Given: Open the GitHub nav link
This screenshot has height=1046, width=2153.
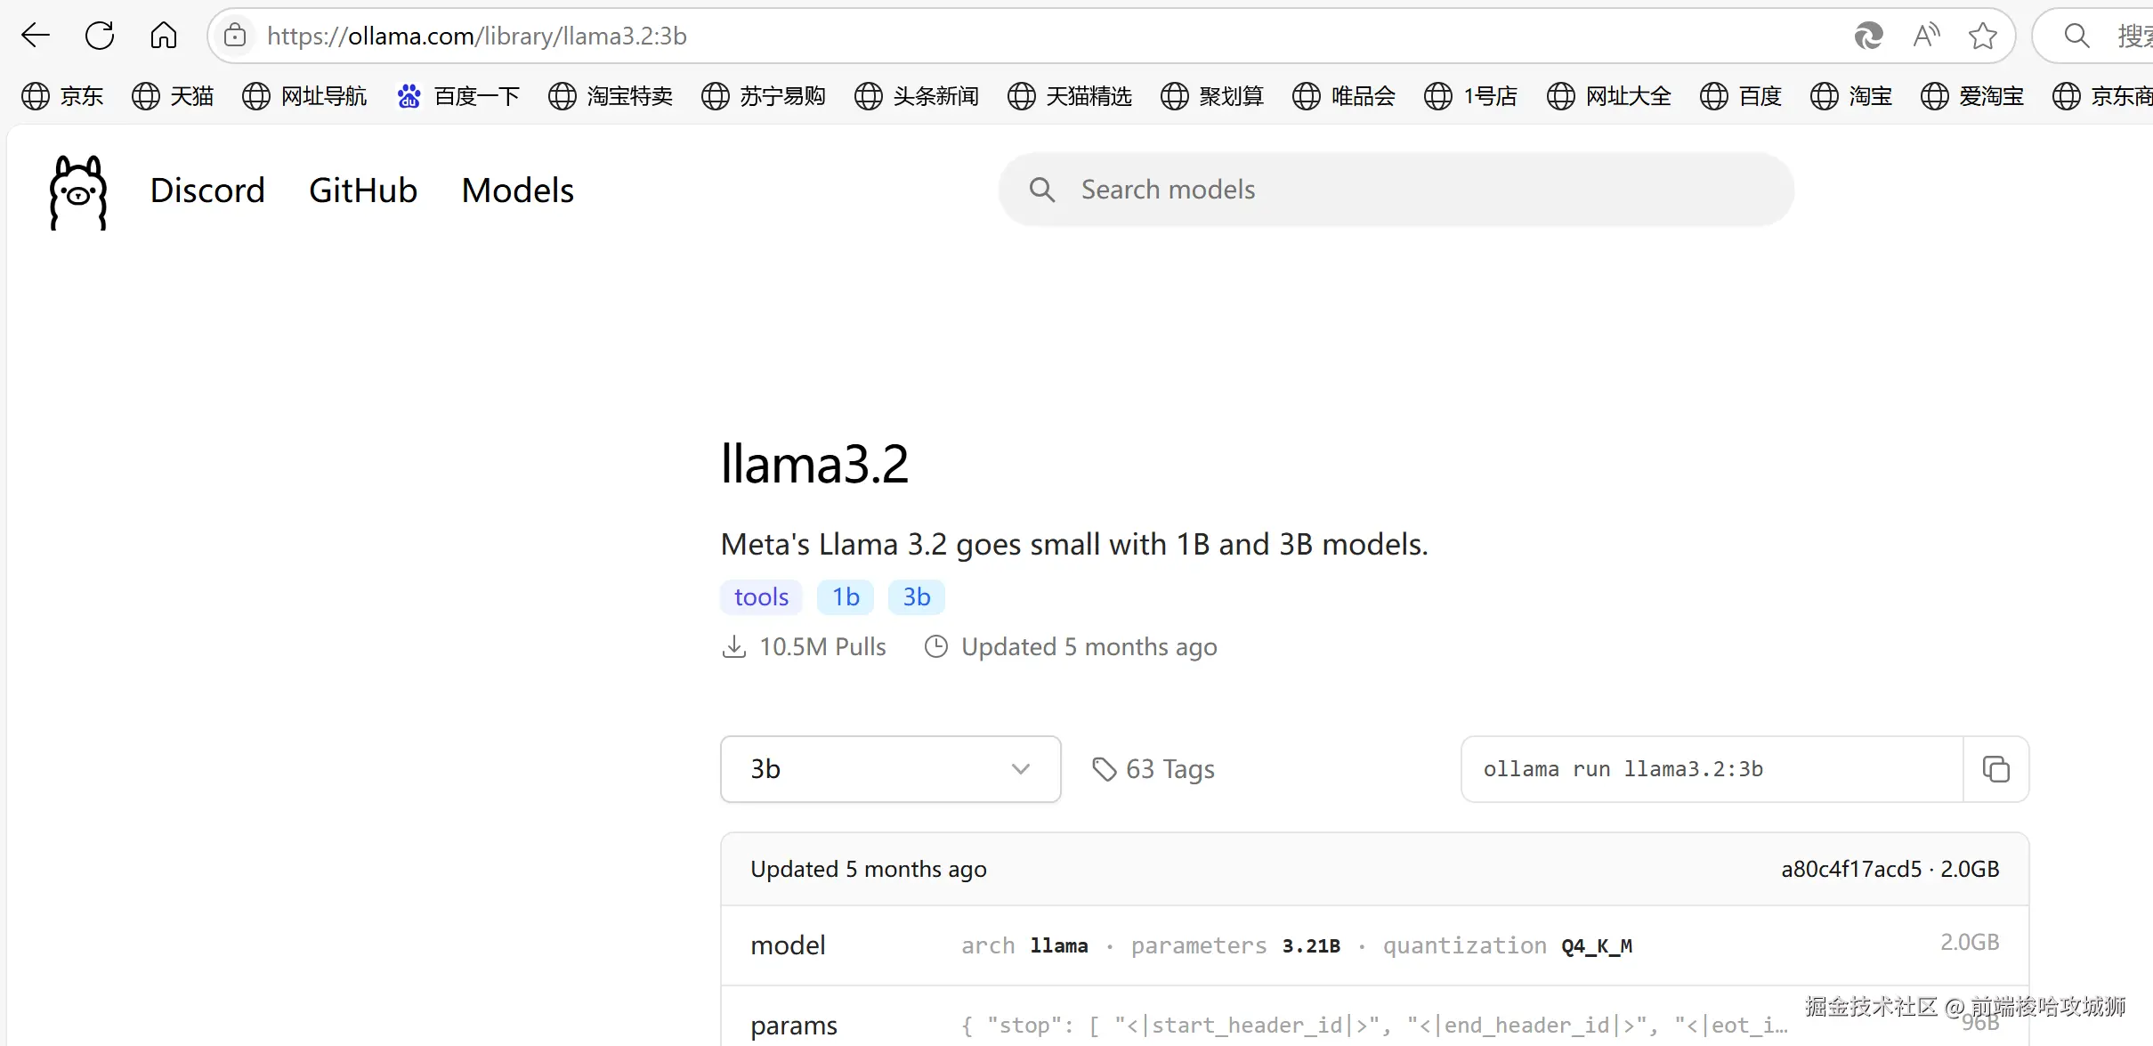Looking at the screenshot, I should point(363,191).
